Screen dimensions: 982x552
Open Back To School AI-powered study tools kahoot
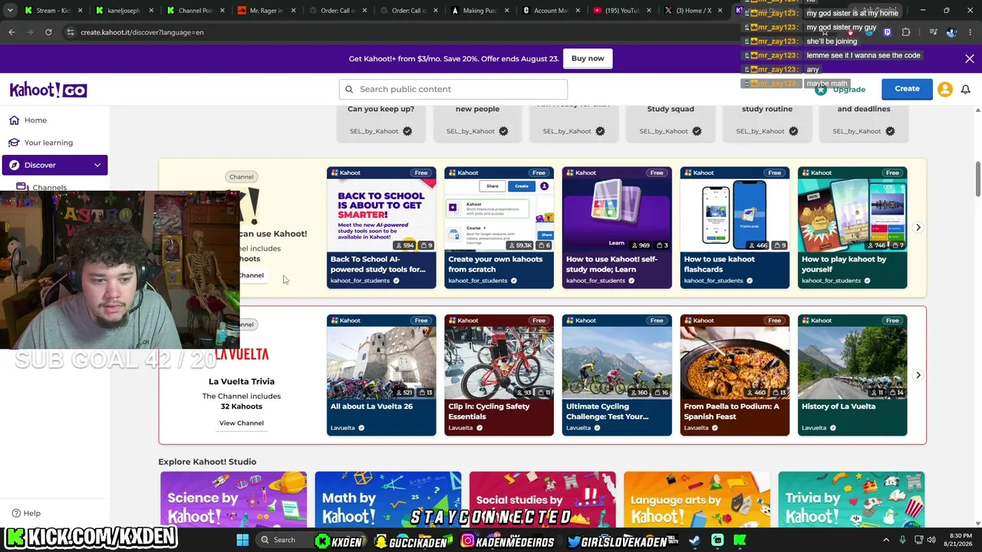click(x=381, y=228)
